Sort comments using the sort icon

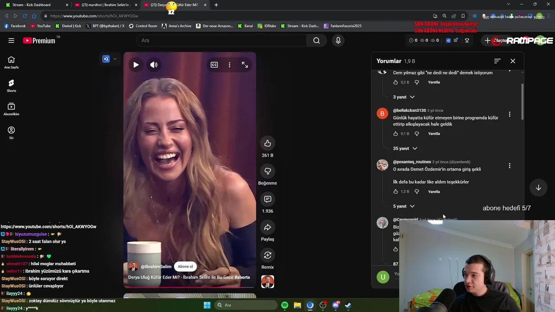497,61
